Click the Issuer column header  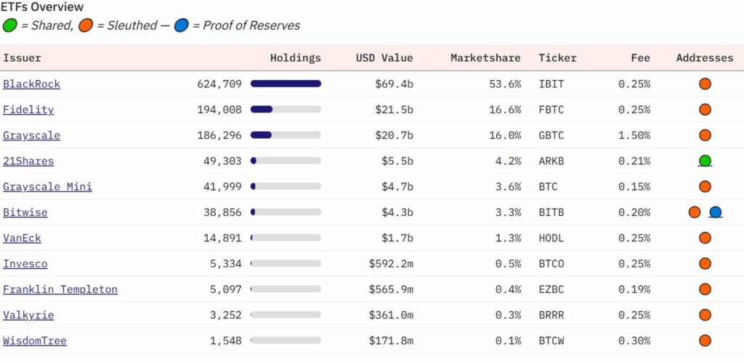(x=23, y=58)
